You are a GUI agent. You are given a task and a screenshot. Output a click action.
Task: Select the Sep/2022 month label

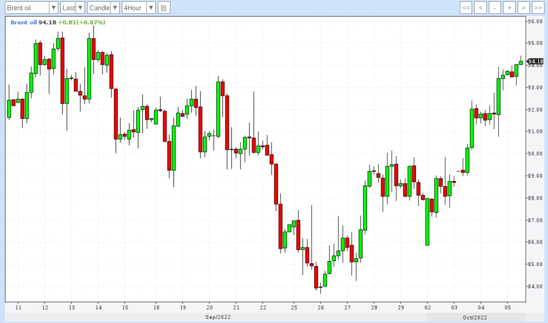(218, 317)
